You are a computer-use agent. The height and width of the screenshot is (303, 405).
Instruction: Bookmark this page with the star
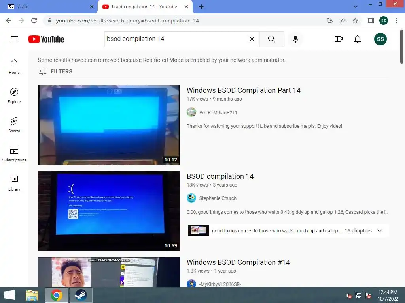click(x=355, y=21)
